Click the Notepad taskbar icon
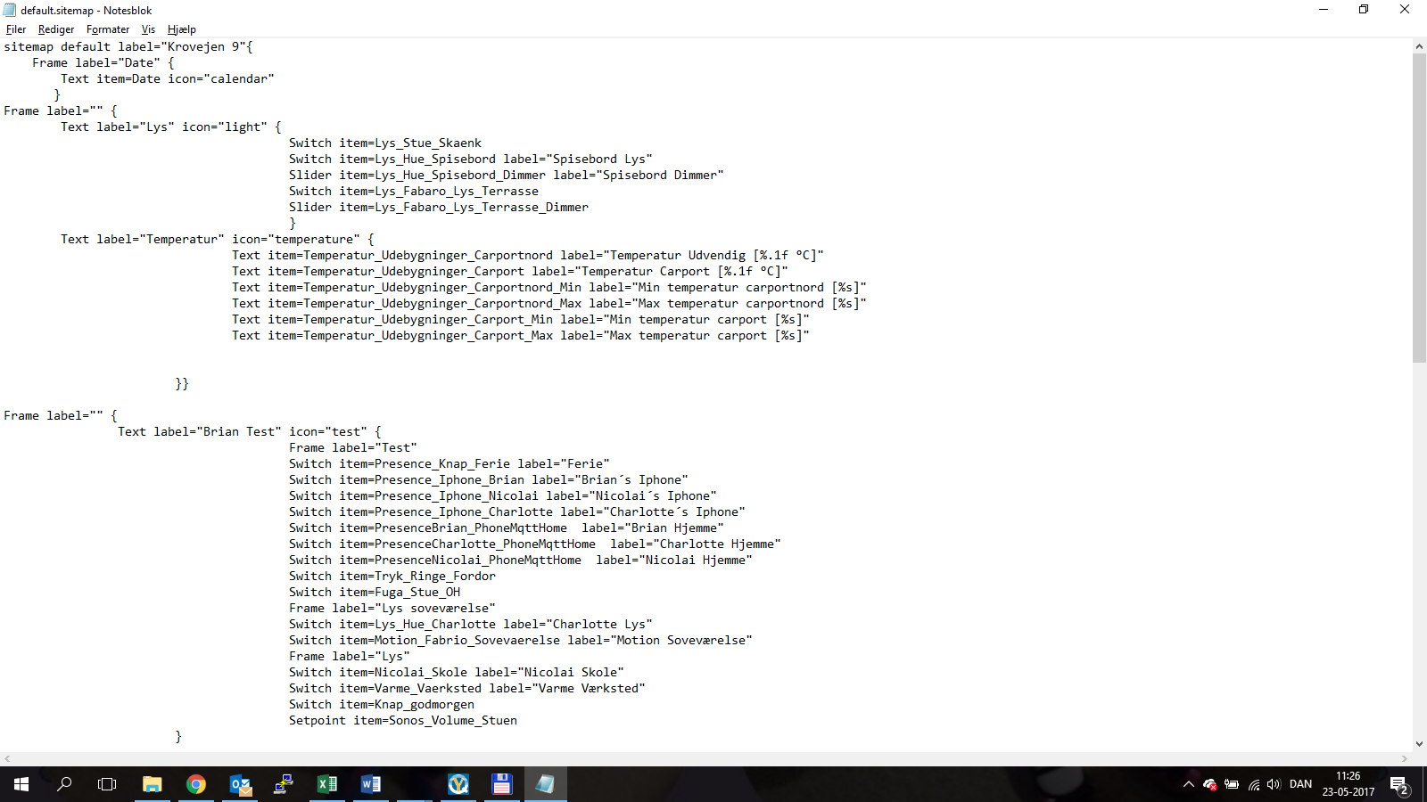 545,784
